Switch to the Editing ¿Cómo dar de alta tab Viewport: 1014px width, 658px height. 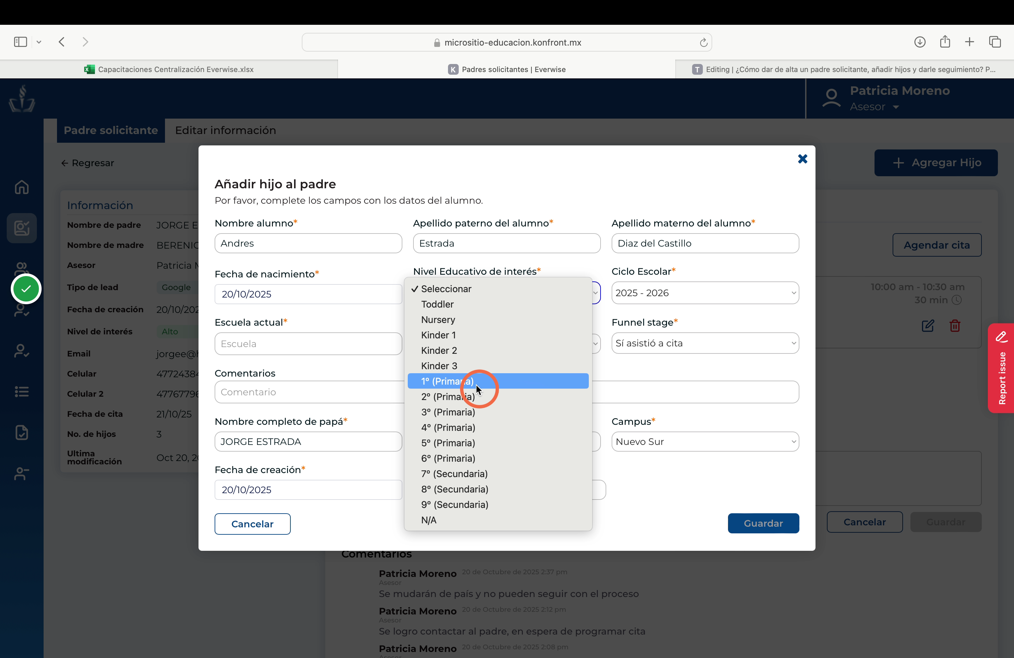(844, 69)
